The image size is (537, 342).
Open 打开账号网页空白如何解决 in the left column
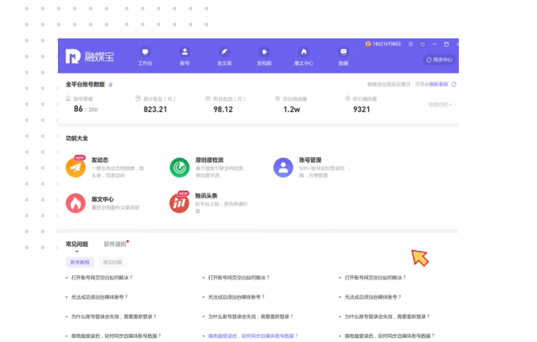click(x=101, y=278)
